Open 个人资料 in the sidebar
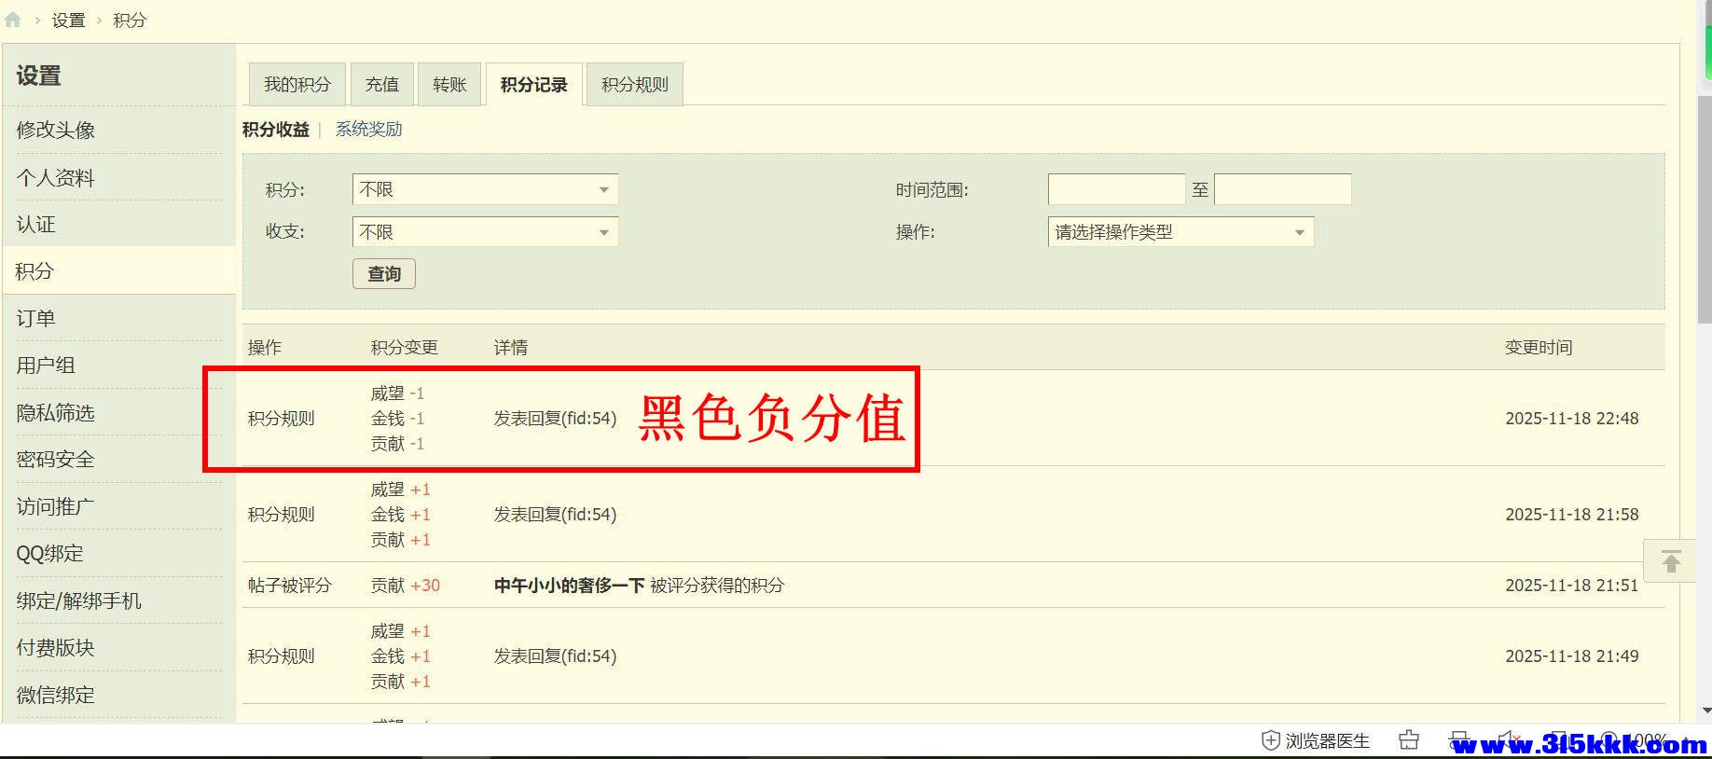Screen dimensions: 1712x759 (x=56, y=177)
